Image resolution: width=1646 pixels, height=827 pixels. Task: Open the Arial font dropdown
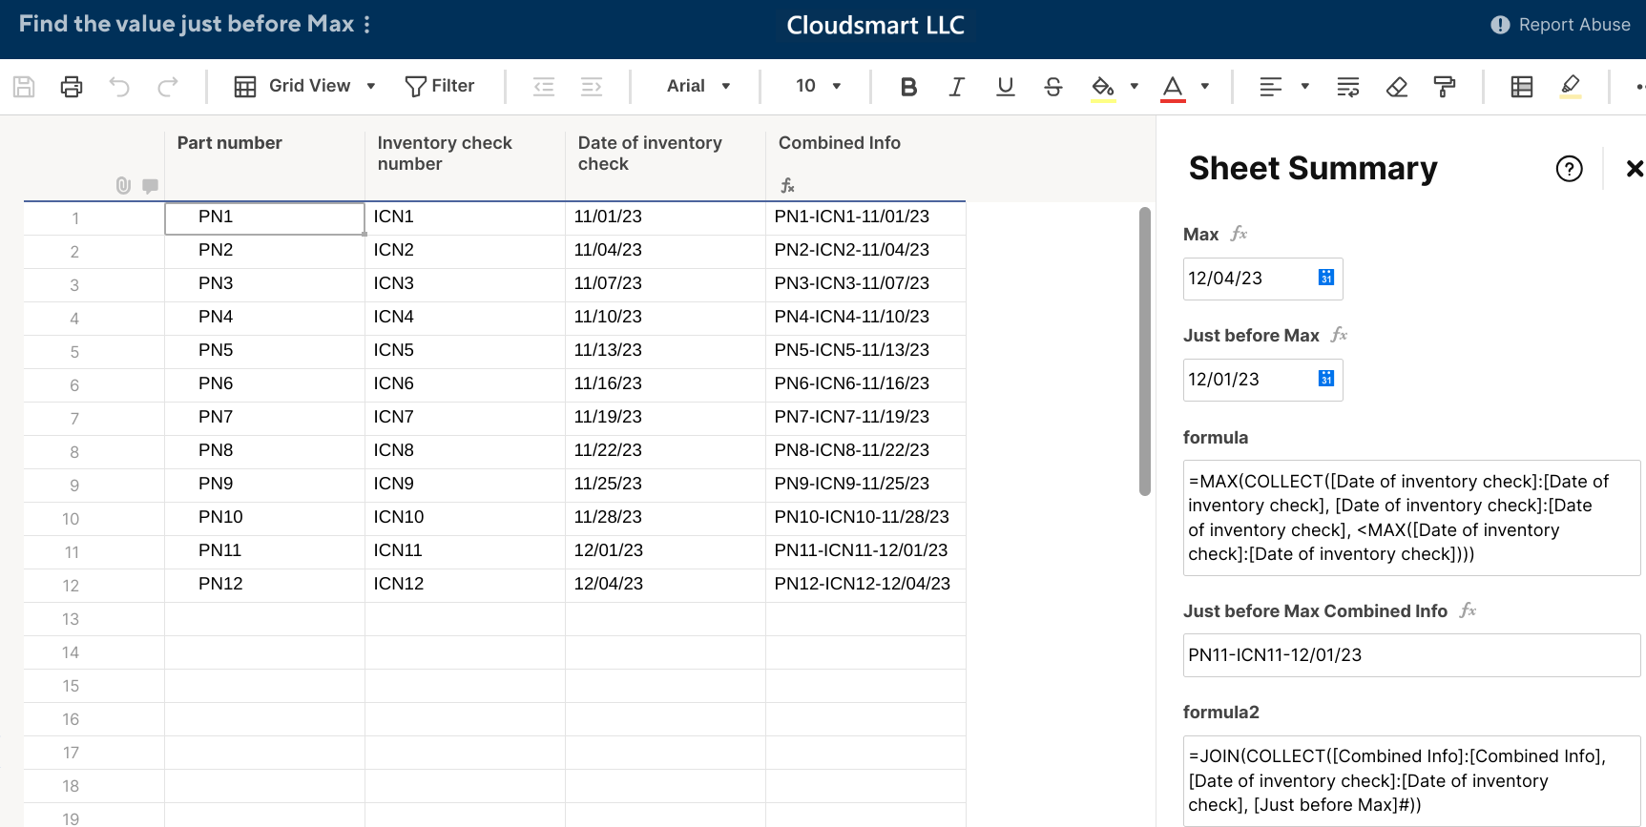[x=698, y=87]
